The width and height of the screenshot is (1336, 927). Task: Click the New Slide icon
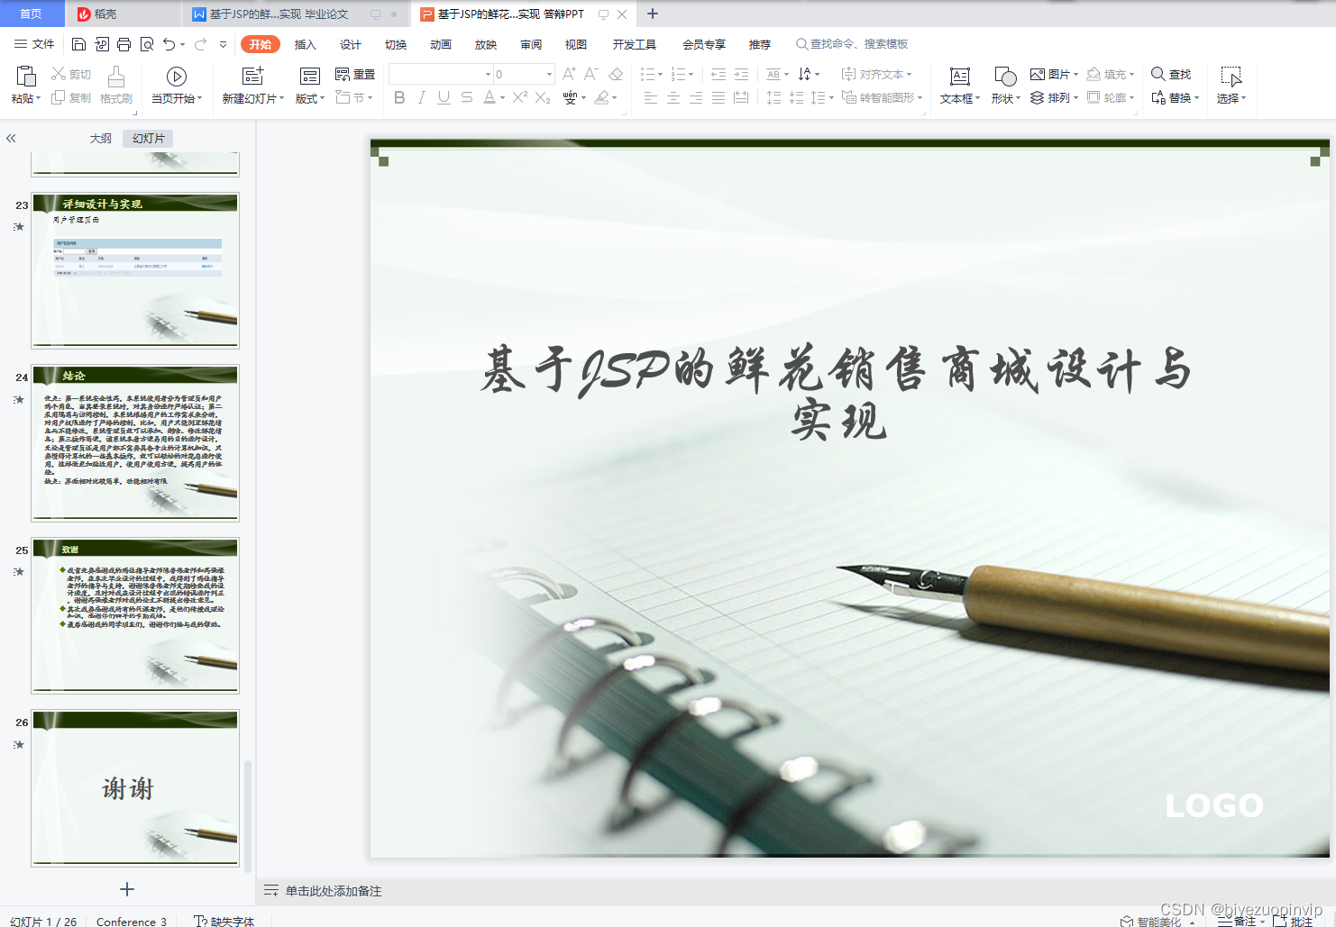[x=253, y=76]
